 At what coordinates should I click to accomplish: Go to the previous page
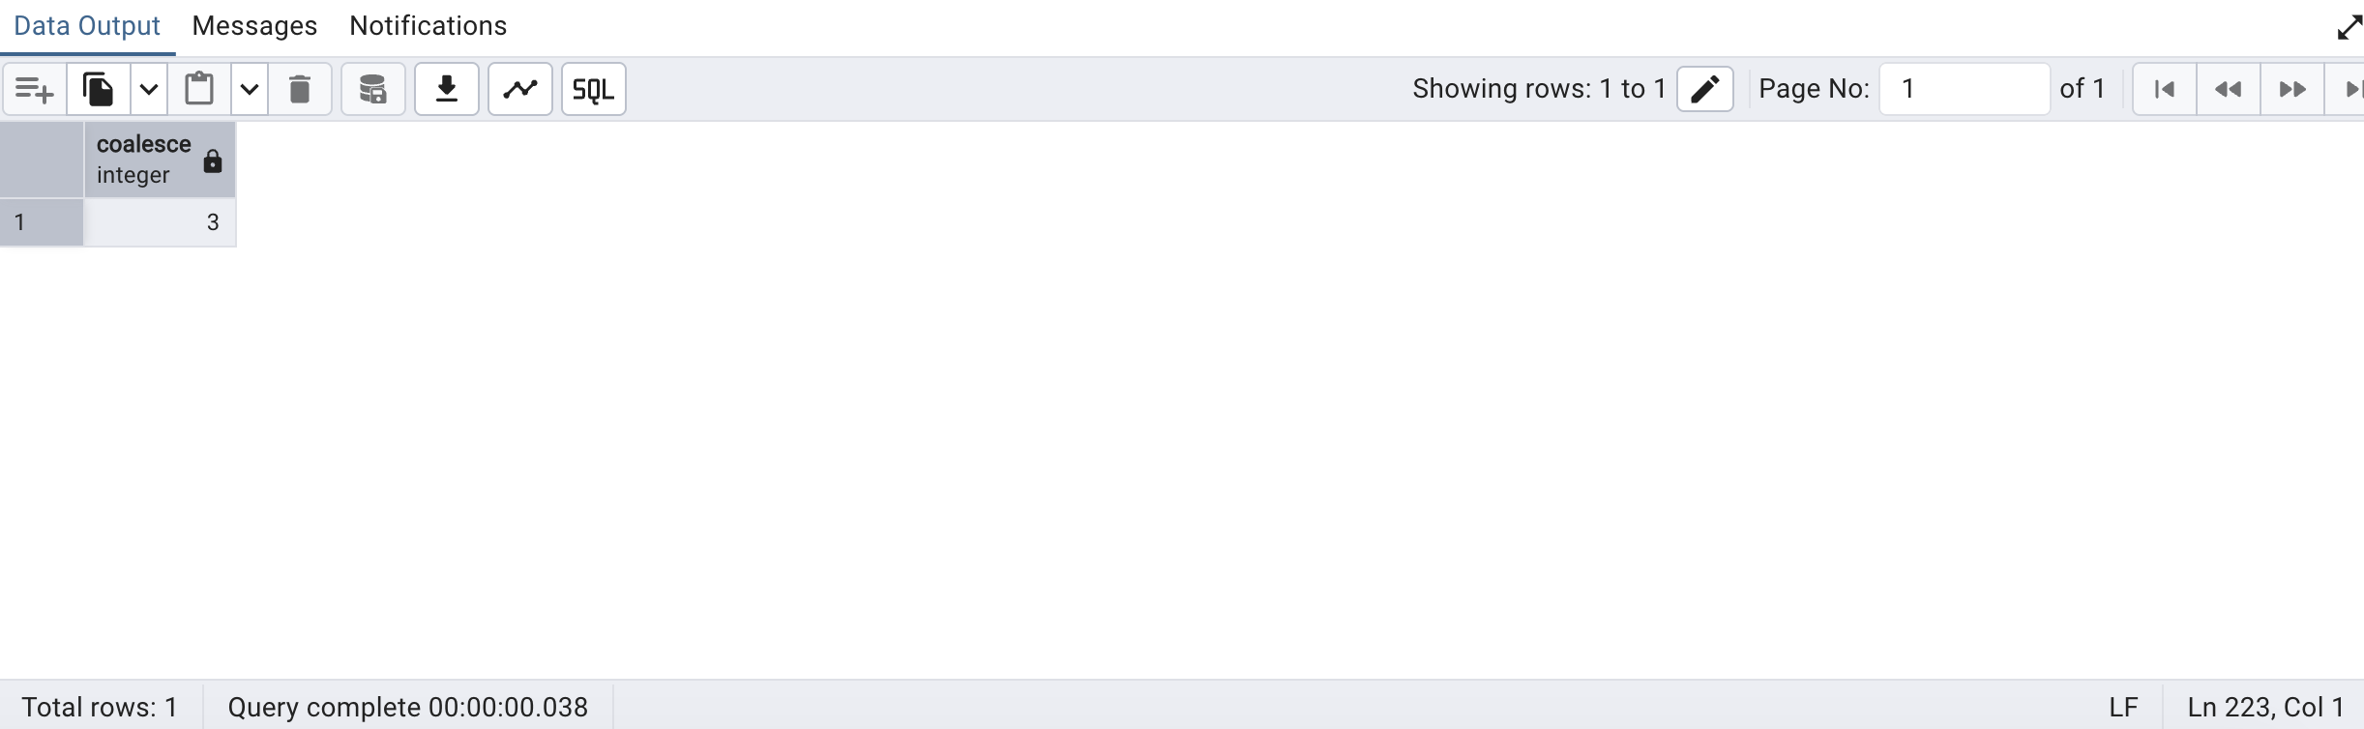point(2229,90)
